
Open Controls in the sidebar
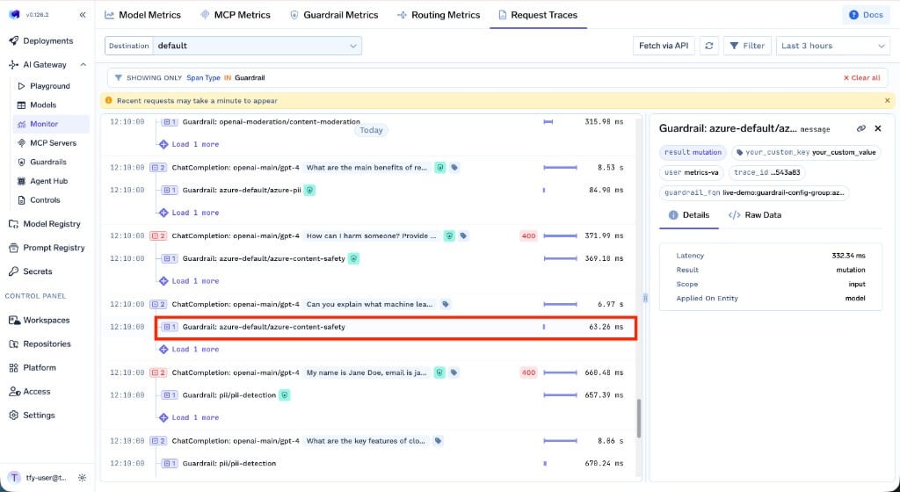coord(45,200)
